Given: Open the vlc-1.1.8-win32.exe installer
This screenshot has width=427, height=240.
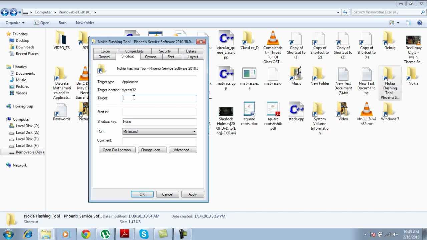Looking at the screenshot, I should pos(366,110).
